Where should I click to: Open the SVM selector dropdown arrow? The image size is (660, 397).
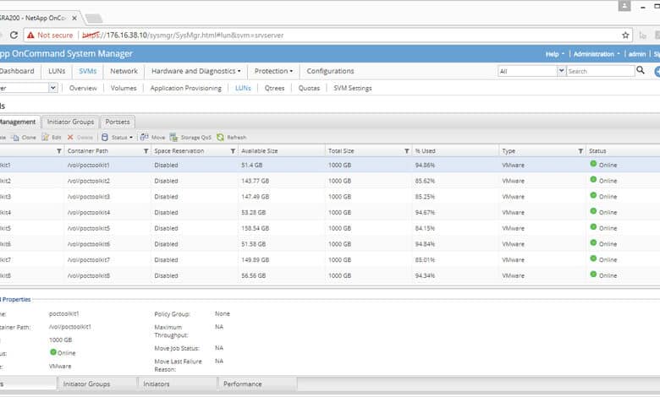pos(53,88)
